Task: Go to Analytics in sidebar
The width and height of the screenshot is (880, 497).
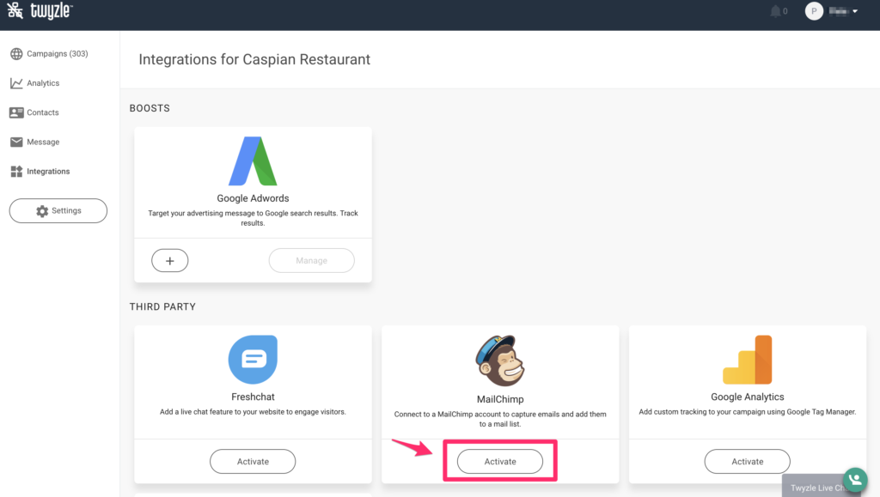Action: click(43, 83)
